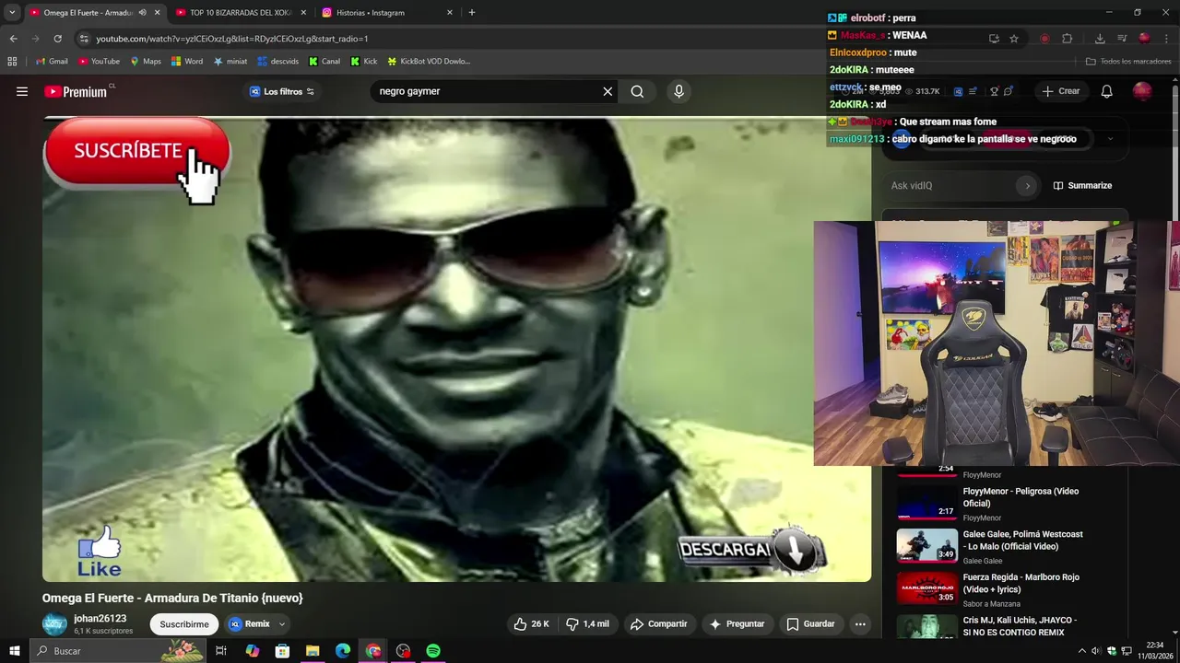
Task: Open more actions three-dot menu under video
Action: pos(860,623)
